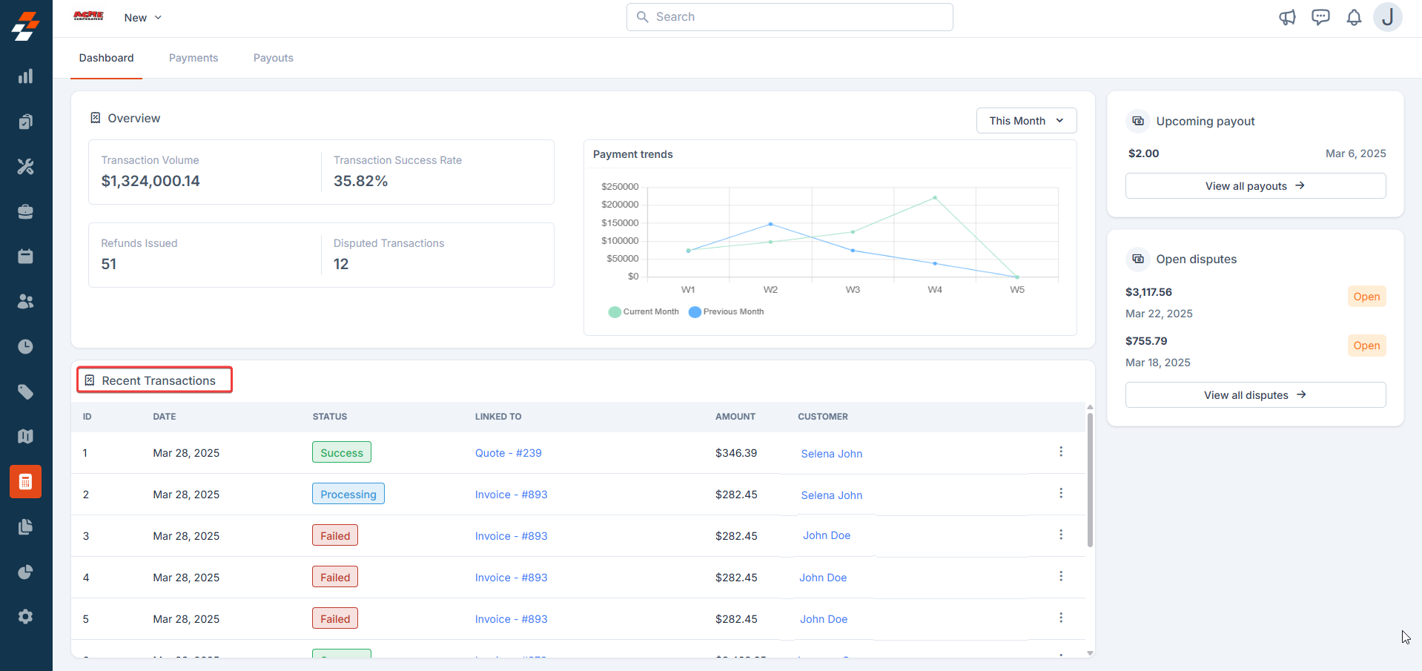Switch to the Payouts tab
The image size is (1422, 671).
click(x=274, y=58)
